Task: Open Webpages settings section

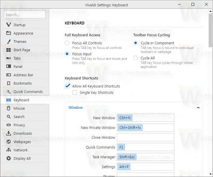Action: pyautogui.click(x=25, y=142)
